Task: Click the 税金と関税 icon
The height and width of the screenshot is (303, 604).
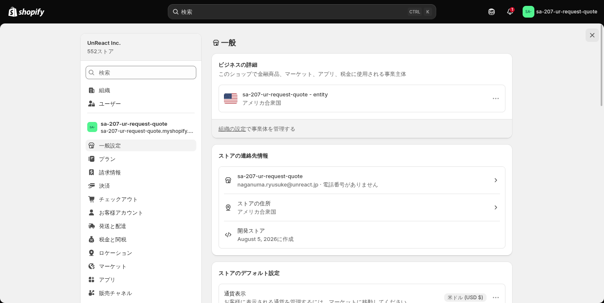Action: (x=91, y=239)
